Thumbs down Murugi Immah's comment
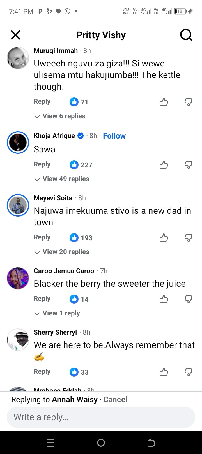The width and height of the screenshot is (202, 454). coord(188,102)
